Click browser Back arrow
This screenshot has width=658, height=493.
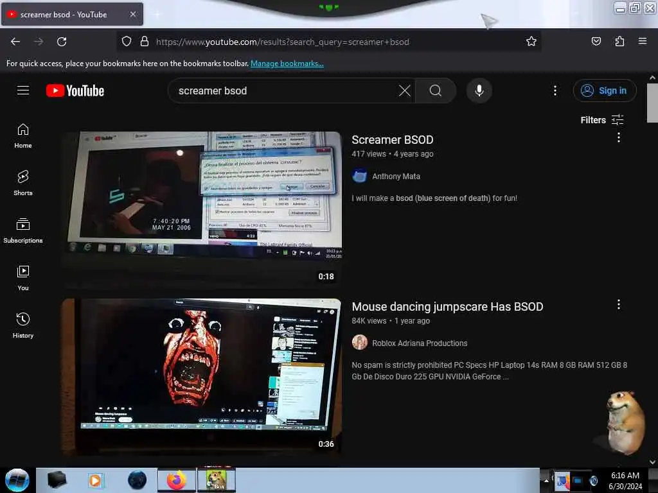point(15,42)
